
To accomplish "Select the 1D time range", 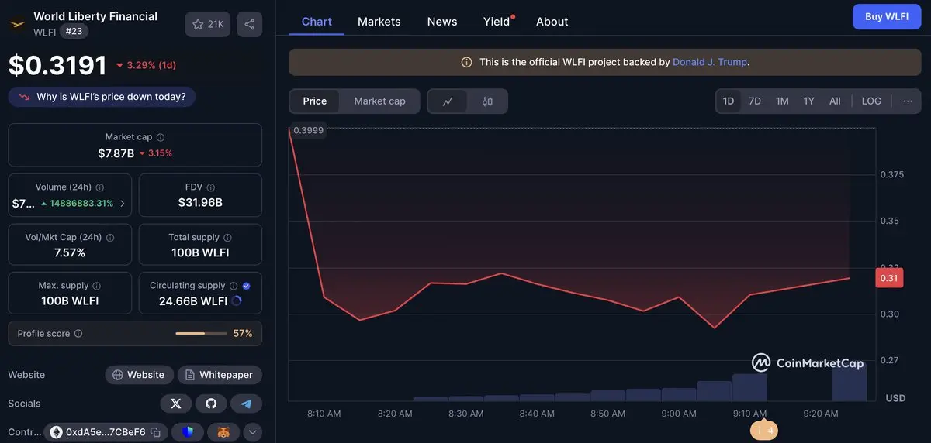I will (729, 101).
